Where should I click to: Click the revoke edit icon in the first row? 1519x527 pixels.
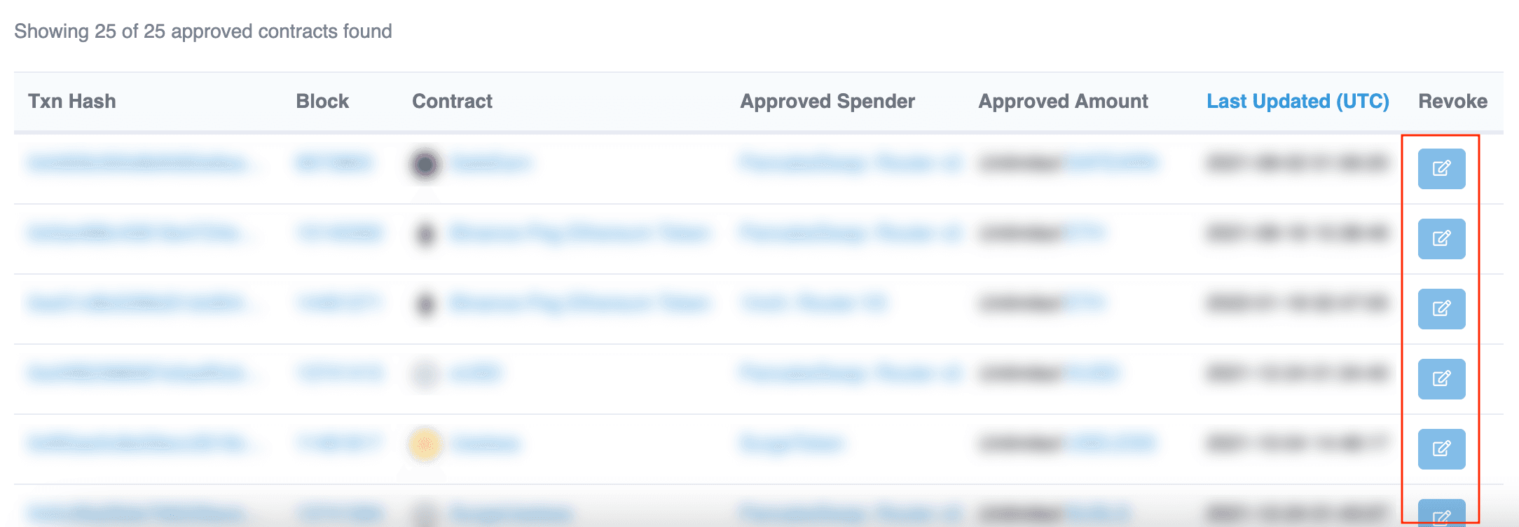(1441, 168)
